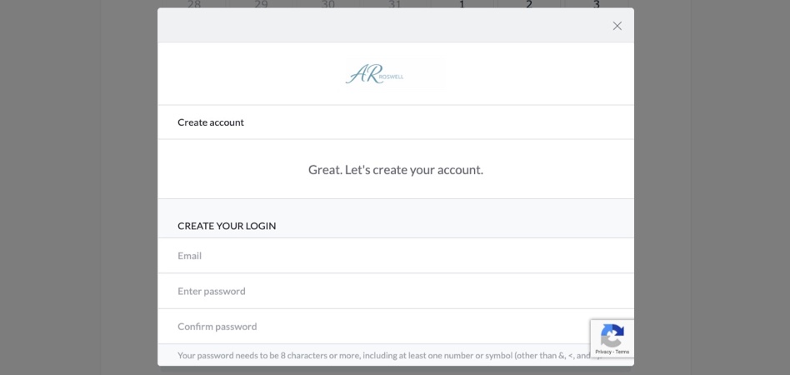This screenshot has width=790, height=375.
Task: Click the password requirements hint text
Action: pyautogui.click(x=389, y=355)
